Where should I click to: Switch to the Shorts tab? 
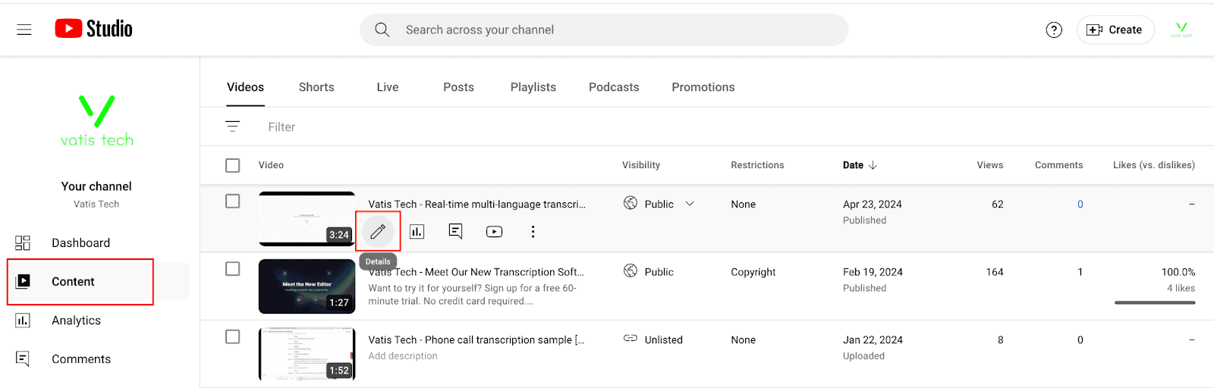pos(316,87)
